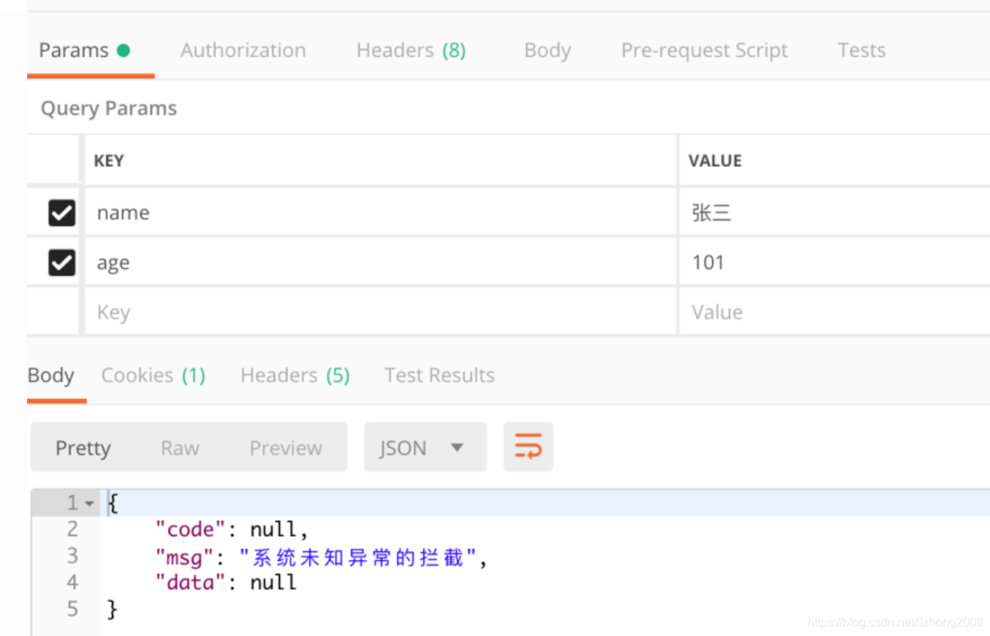990x636 pixels.
Task: Click line number 3 in the gutter
Action: tap(72, 556)
